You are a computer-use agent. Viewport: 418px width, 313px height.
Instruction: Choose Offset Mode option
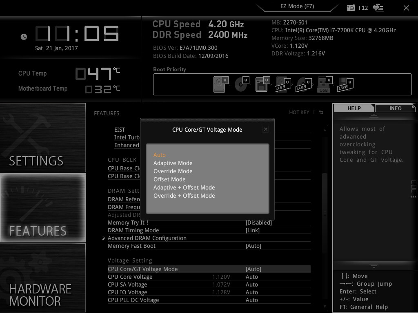point(169,179)
